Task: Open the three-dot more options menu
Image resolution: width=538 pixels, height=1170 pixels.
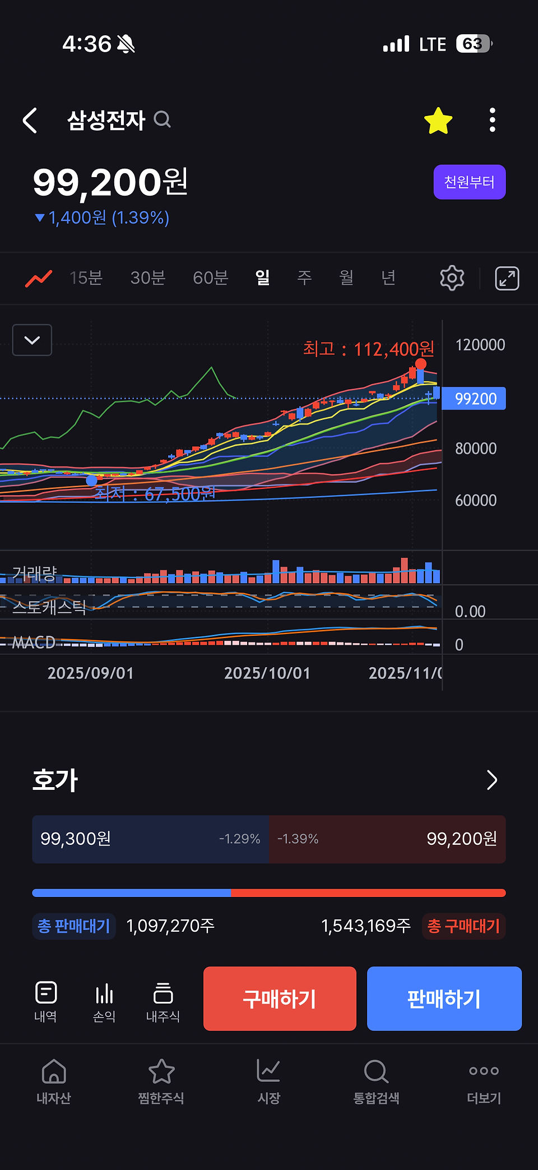Action: (x=492, y=121)
